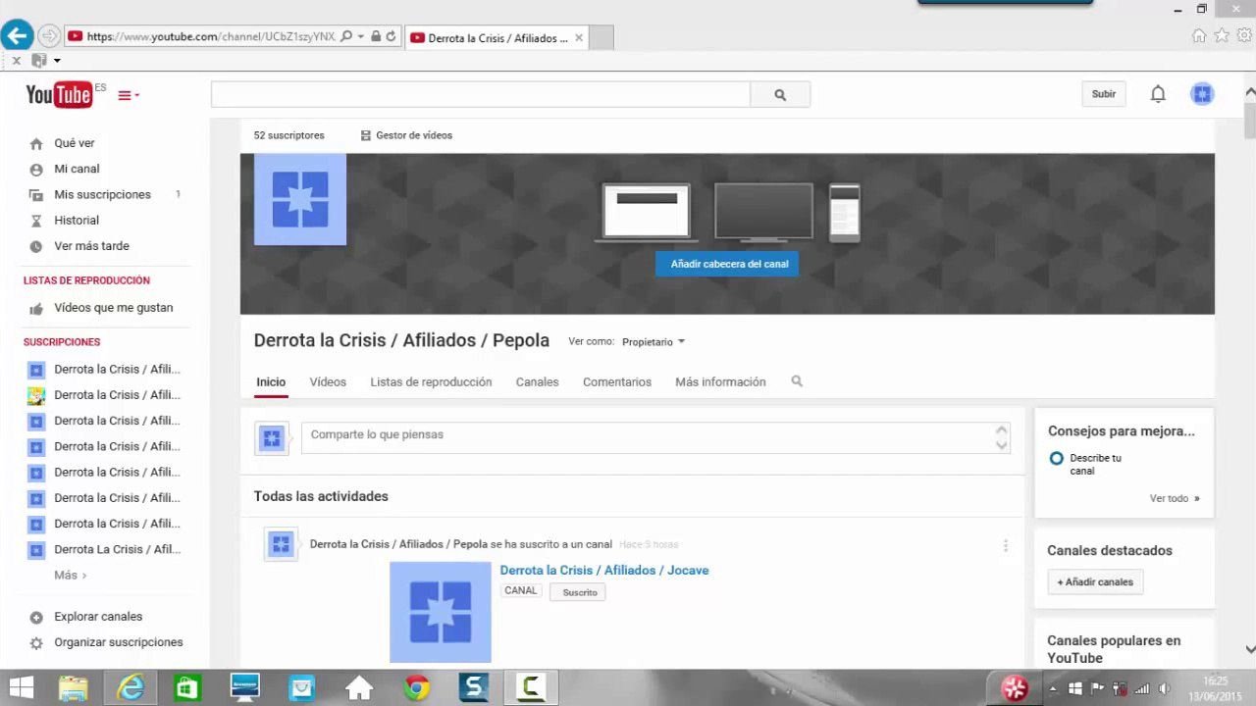Open Chrome from taskbar

tap(416, 687)
